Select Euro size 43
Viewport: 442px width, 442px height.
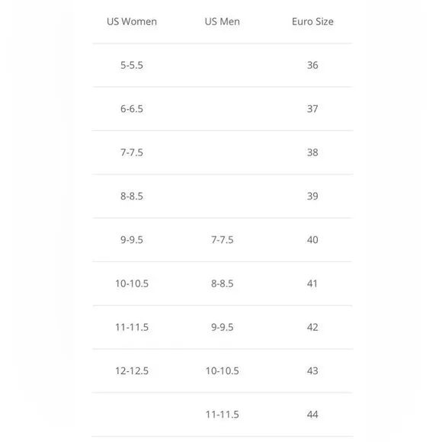312,371
